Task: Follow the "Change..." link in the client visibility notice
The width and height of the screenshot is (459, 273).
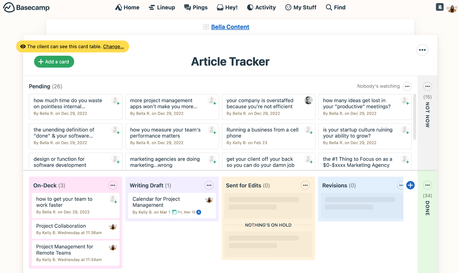Action: click(x=113, y=46)
